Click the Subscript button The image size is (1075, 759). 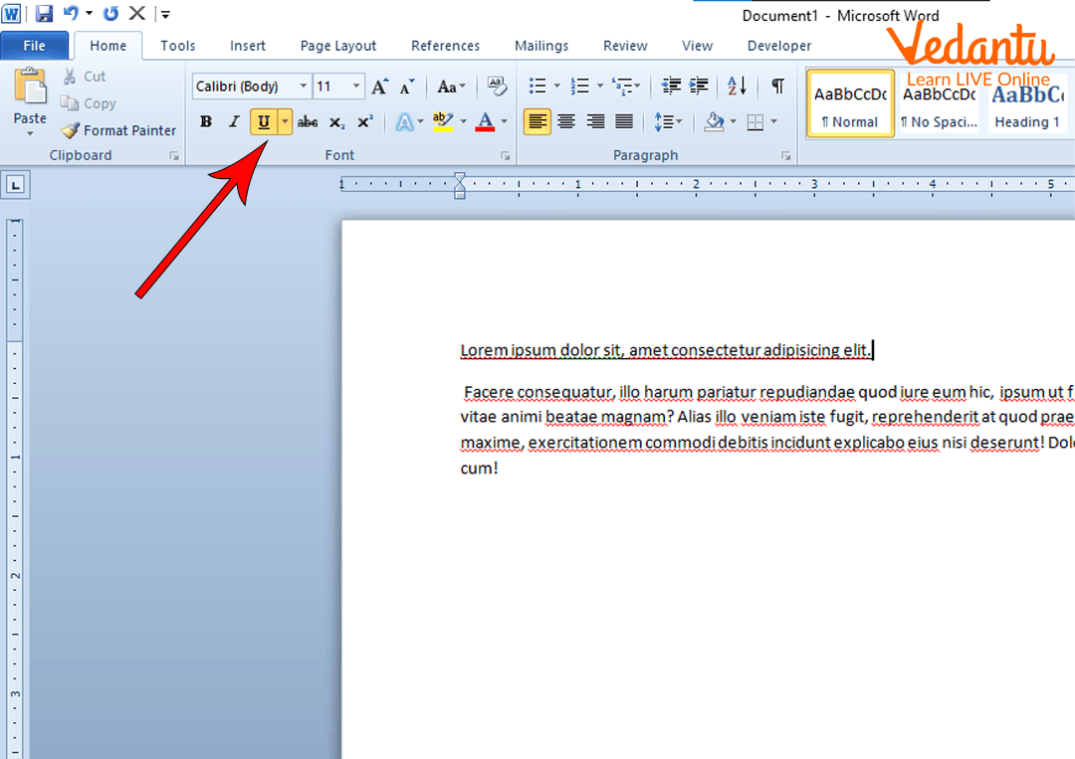pos(336,122)
